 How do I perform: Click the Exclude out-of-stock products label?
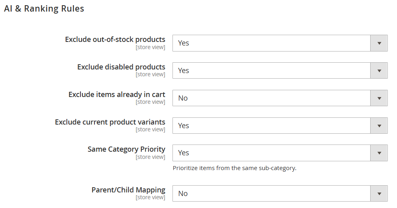coord(115,40)
